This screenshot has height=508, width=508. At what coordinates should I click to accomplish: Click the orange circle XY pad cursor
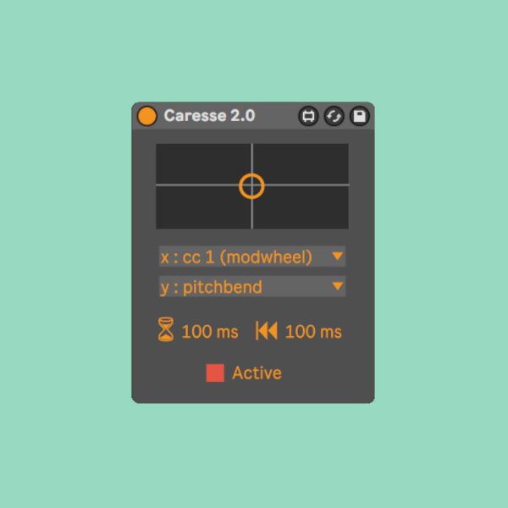251,186
